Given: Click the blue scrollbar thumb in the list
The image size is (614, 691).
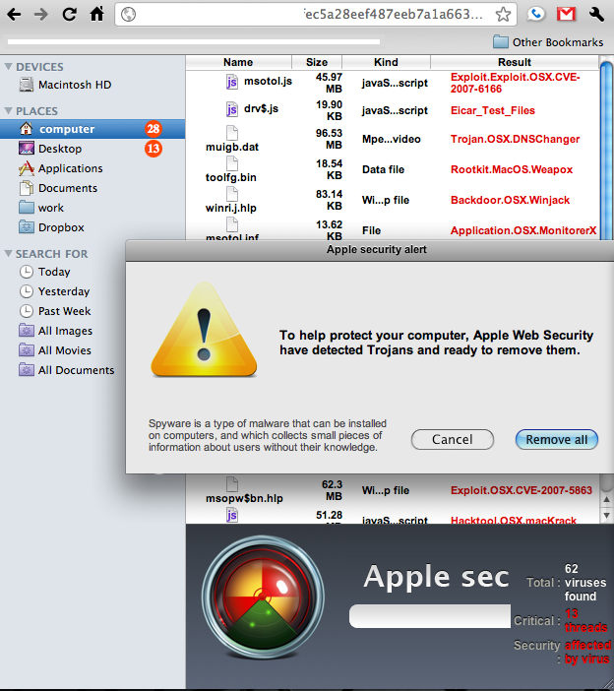Looking at the screenshot, I should (607, 150).
